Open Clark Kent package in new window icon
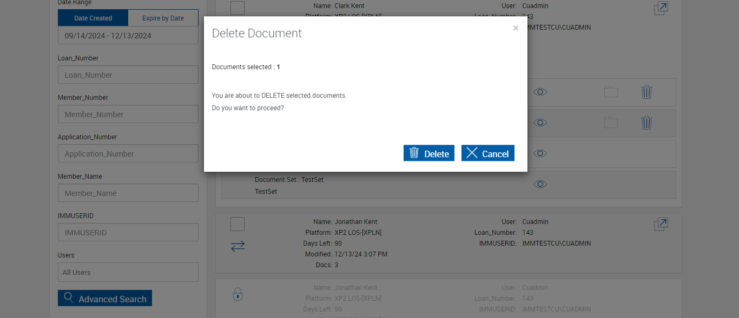Screen dimensions: 739x318 click(x=661, y=8)
